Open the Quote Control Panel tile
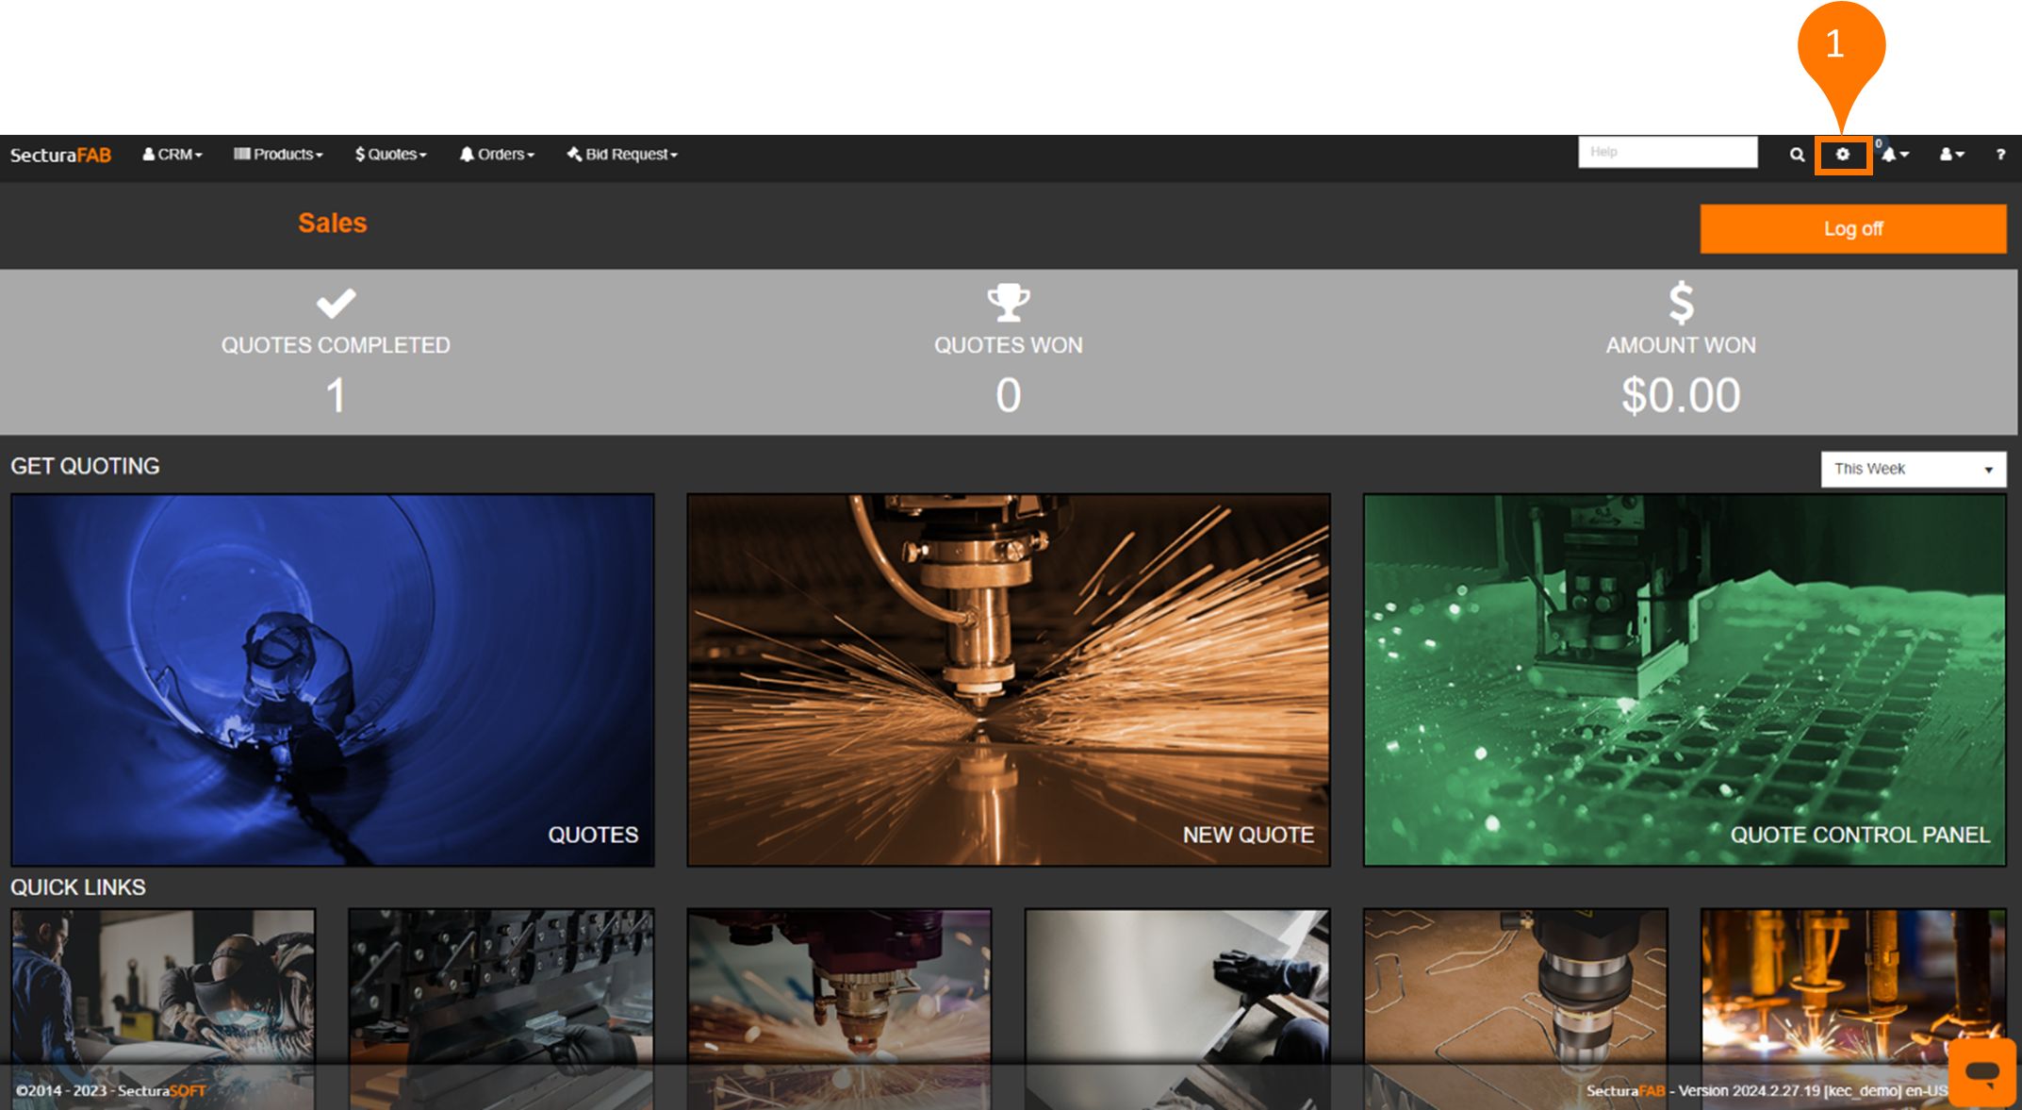The height and width of the screenshot is (1110, 2022). click(x=1684, y=679)
